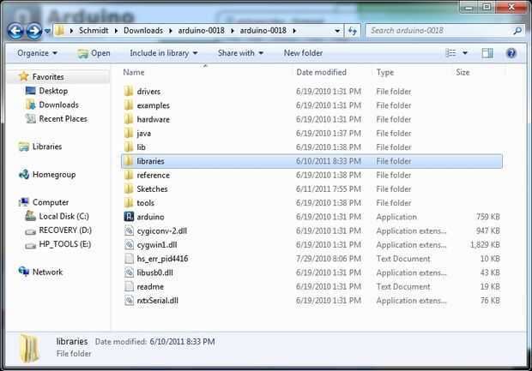Select Favorites in the navigation pane

click(x=48, y=77)
